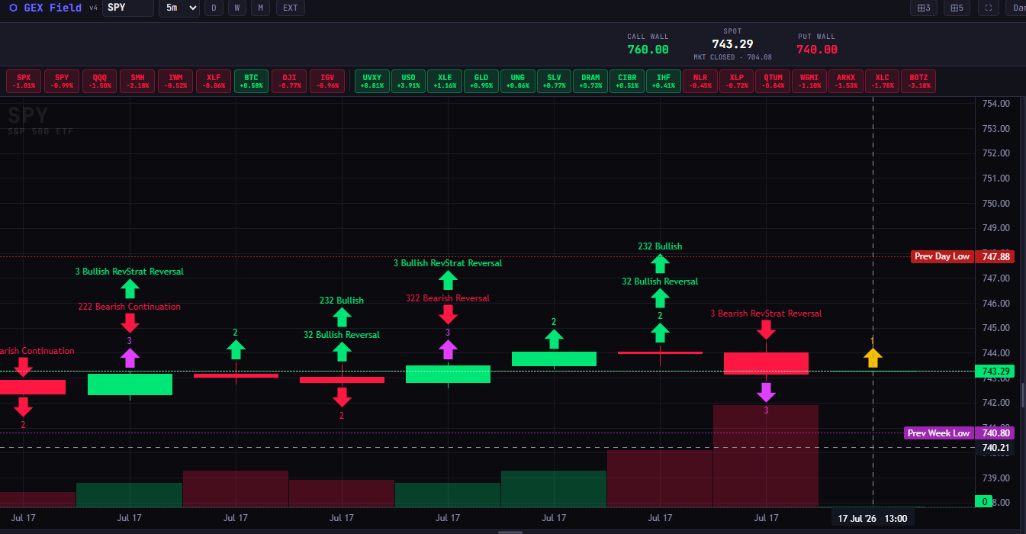Viewport: 1026px width, 534px height.
Task: Select the USO ticker chip
Action: [x=409, y=81]
